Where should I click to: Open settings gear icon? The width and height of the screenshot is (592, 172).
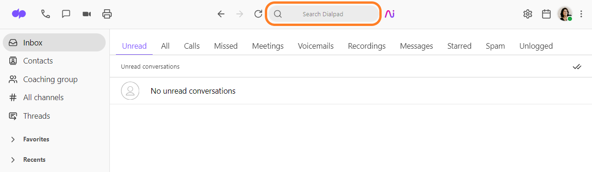(527, 14)
